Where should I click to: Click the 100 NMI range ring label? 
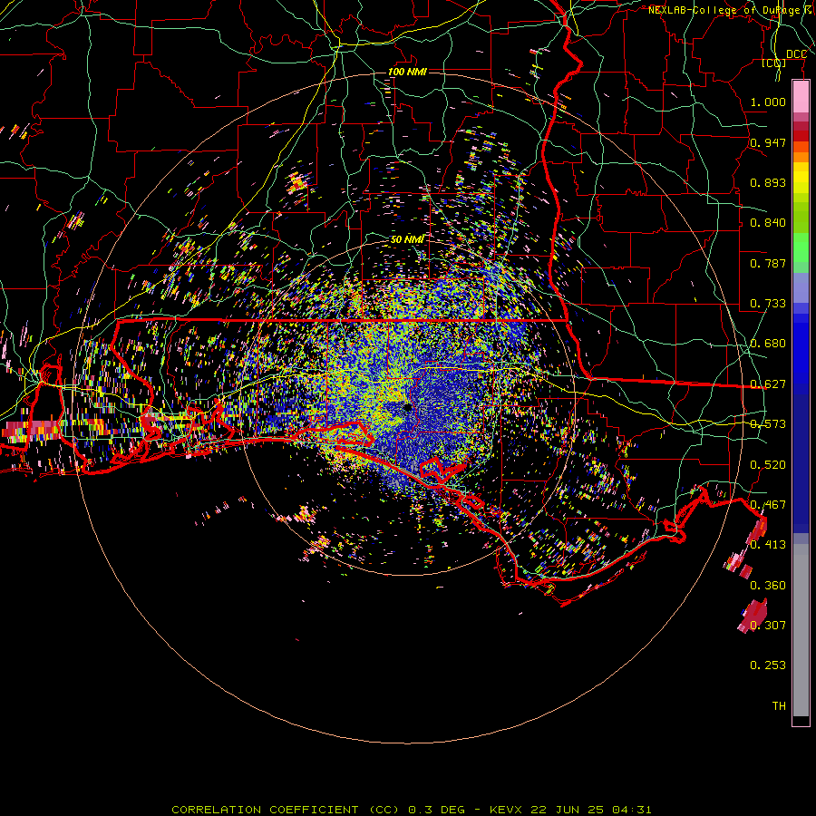click(407, 72)
